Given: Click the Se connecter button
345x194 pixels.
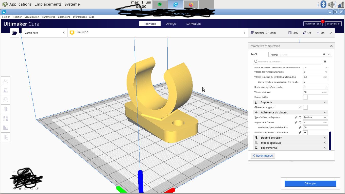Looking at the screenshot, I should (x=333, y=24).
